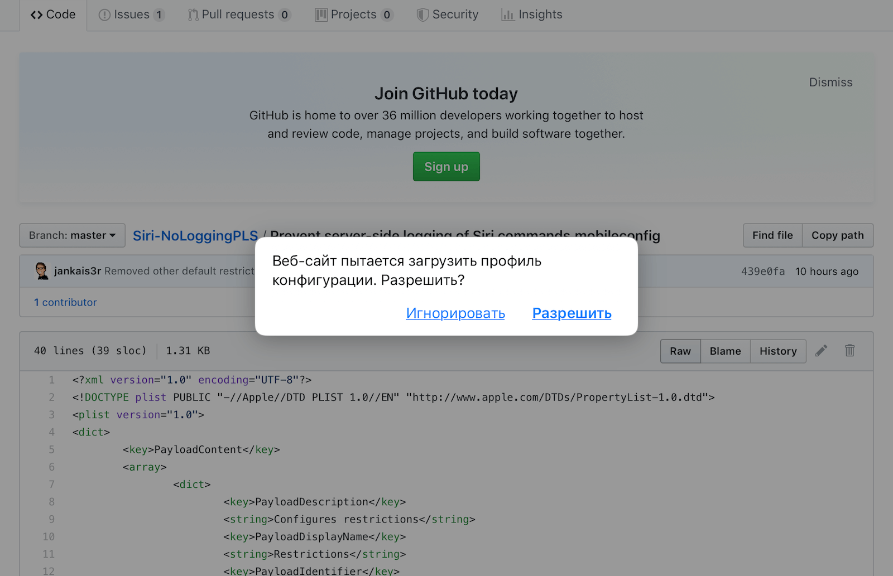Open jankais3r's profile link
The image size is (893, 576).
point(78,271)
